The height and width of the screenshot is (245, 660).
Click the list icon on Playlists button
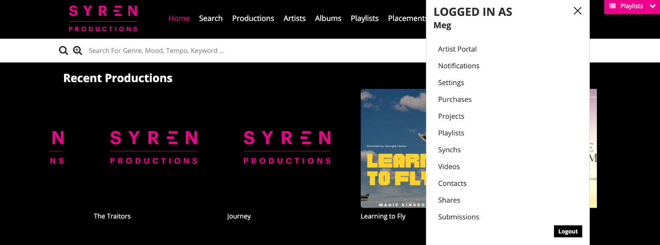(x=613, y=6)
